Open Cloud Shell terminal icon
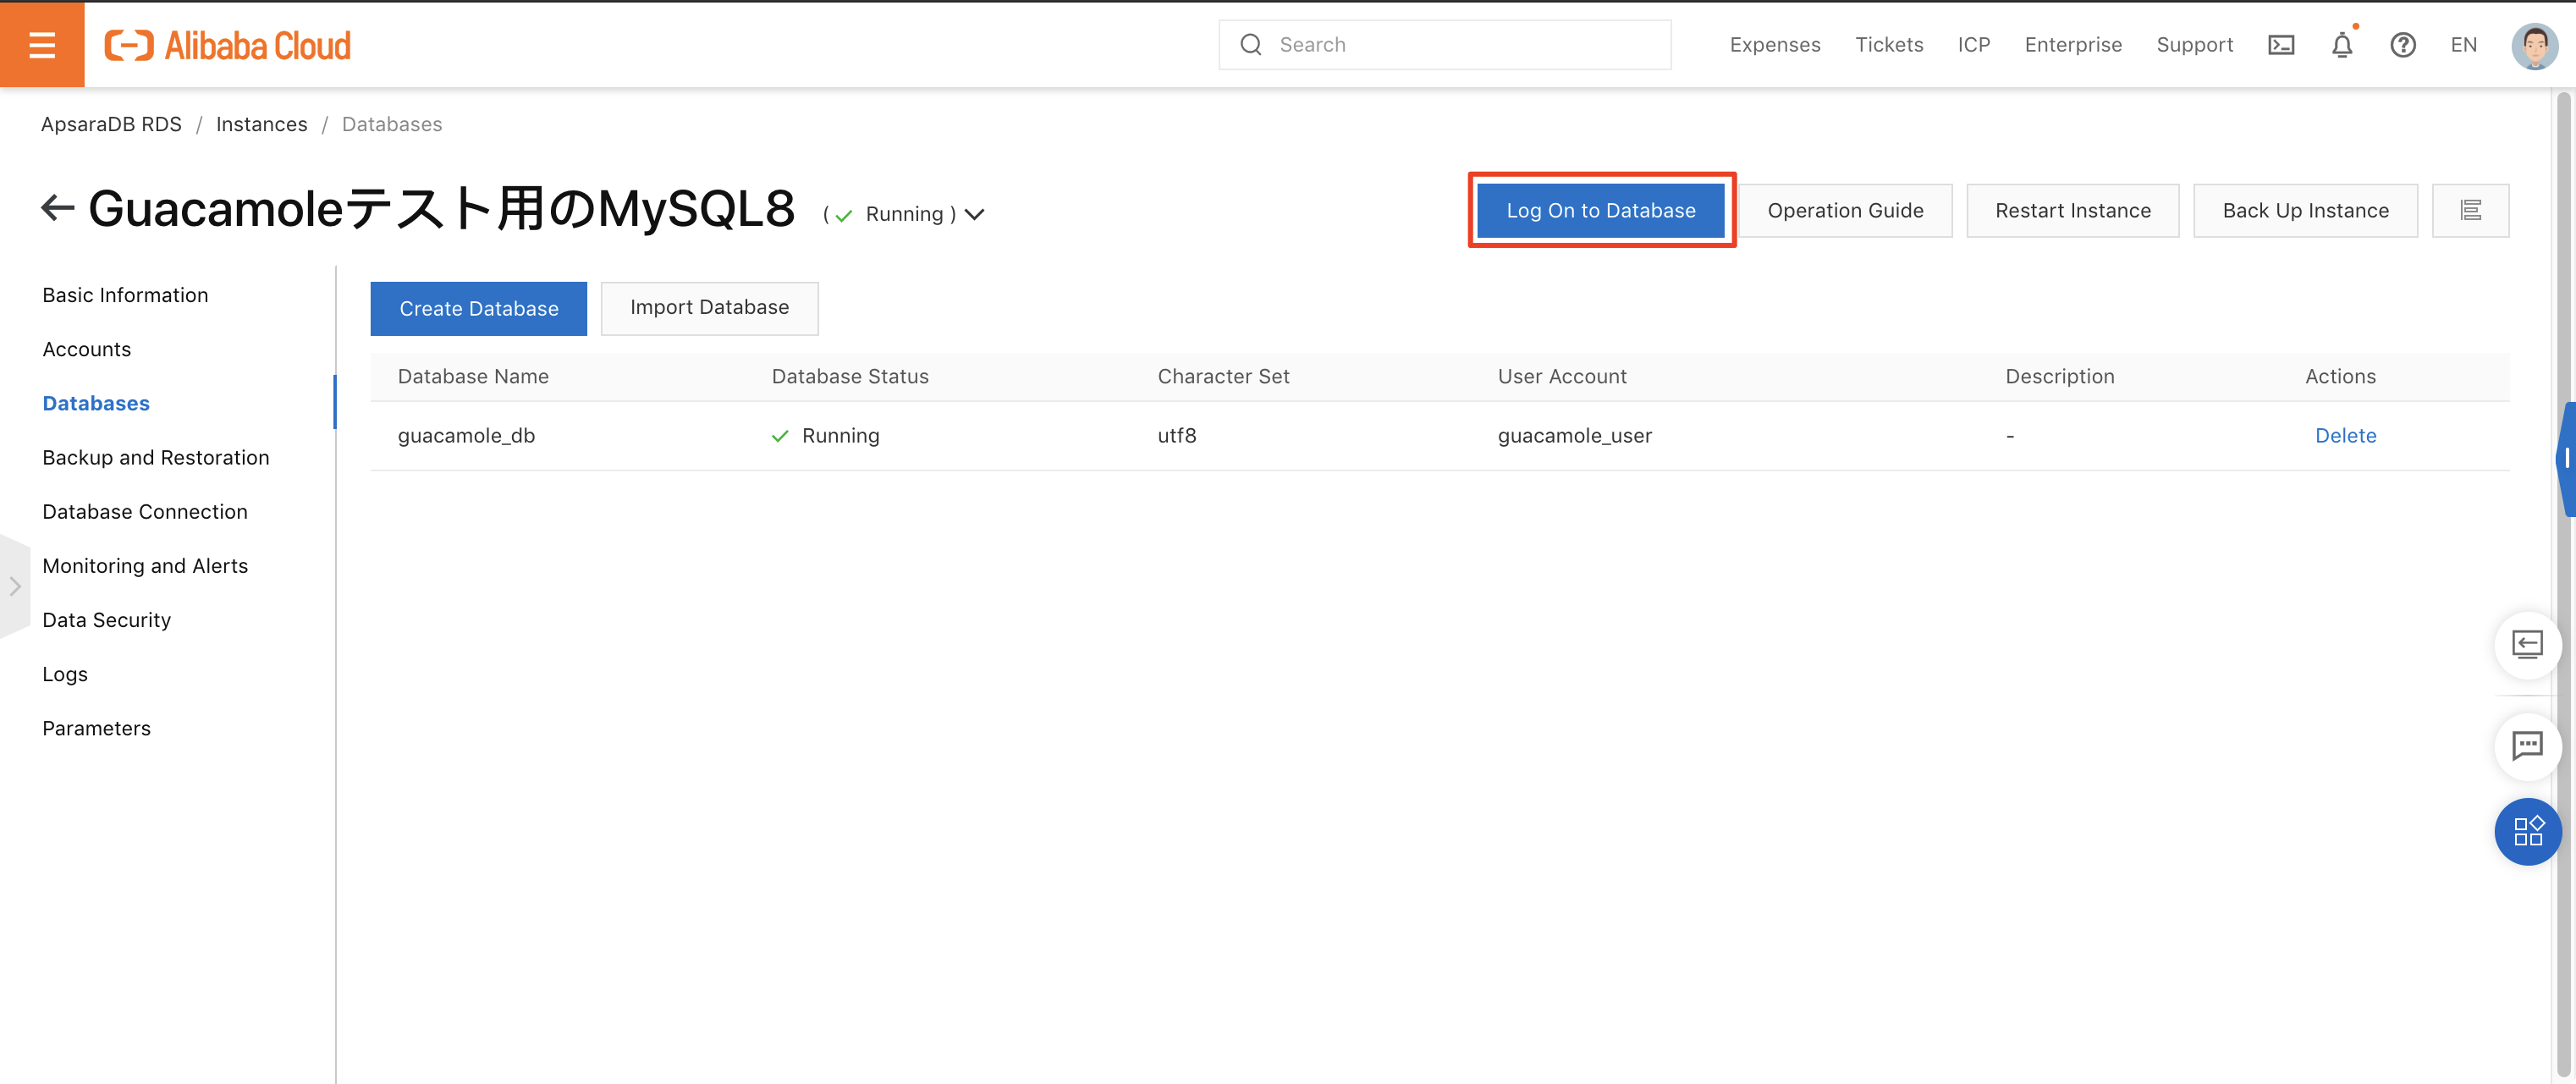Screen dimensions: 2576x1084 (2281, 45)
